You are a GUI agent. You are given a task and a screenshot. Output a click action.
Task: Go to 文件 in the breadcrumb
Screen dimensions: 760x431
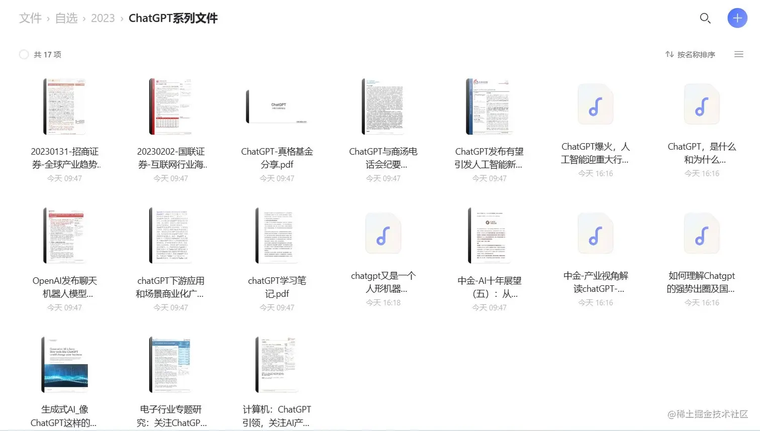click(x=30, y=19)
